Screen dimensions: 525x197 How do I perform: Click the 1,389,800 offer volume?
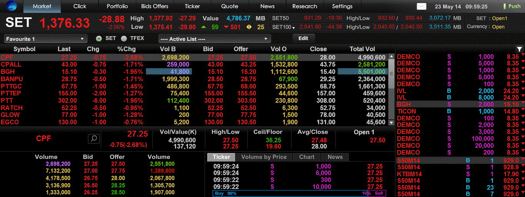click(162, 171)
